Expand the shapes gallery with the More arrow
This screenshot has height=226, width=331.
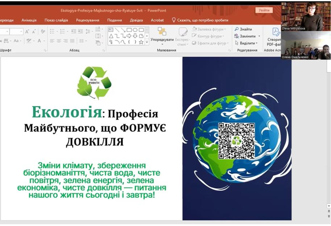point(147,42)
